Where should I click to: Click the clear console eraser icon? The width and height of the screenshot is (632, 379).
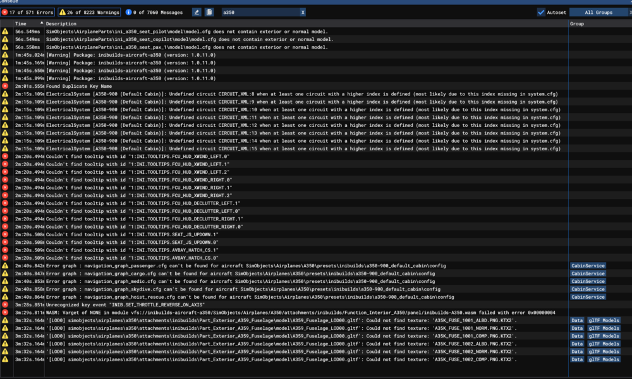[x=197, y=12]
